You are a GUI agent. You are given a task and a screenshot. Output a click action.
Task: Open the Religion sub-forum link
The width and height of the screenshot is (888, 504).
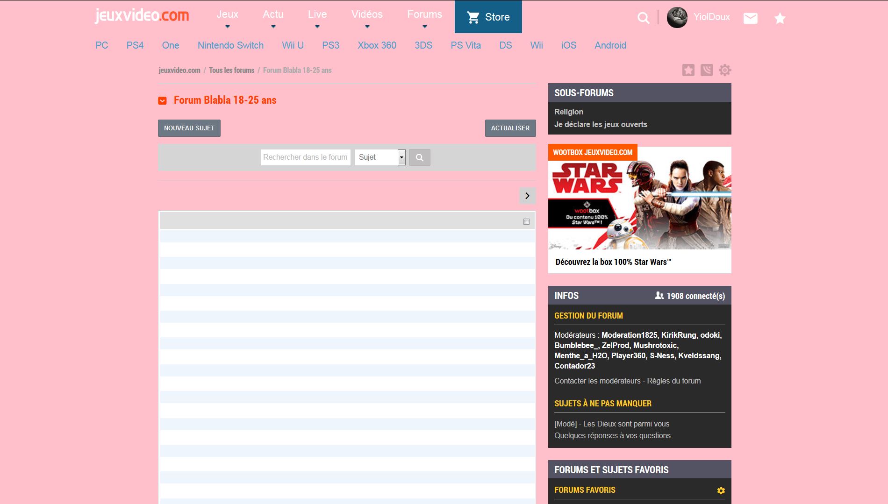[568, 112]
